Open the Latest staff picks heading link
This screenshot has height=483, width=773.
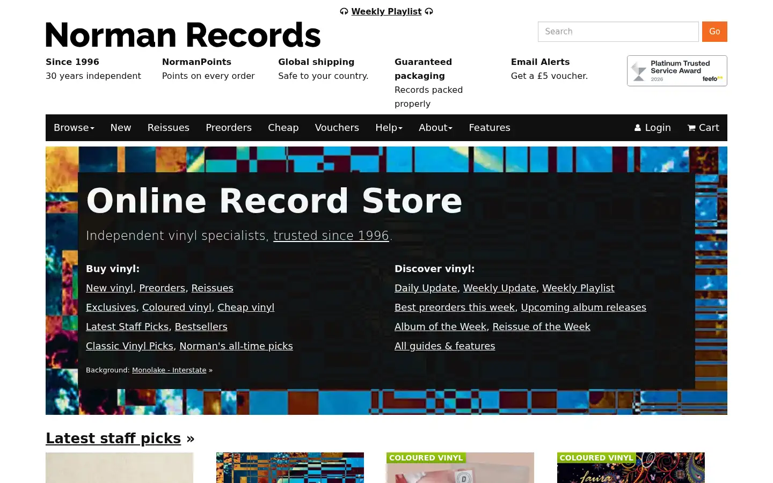[x=113, y=438]
